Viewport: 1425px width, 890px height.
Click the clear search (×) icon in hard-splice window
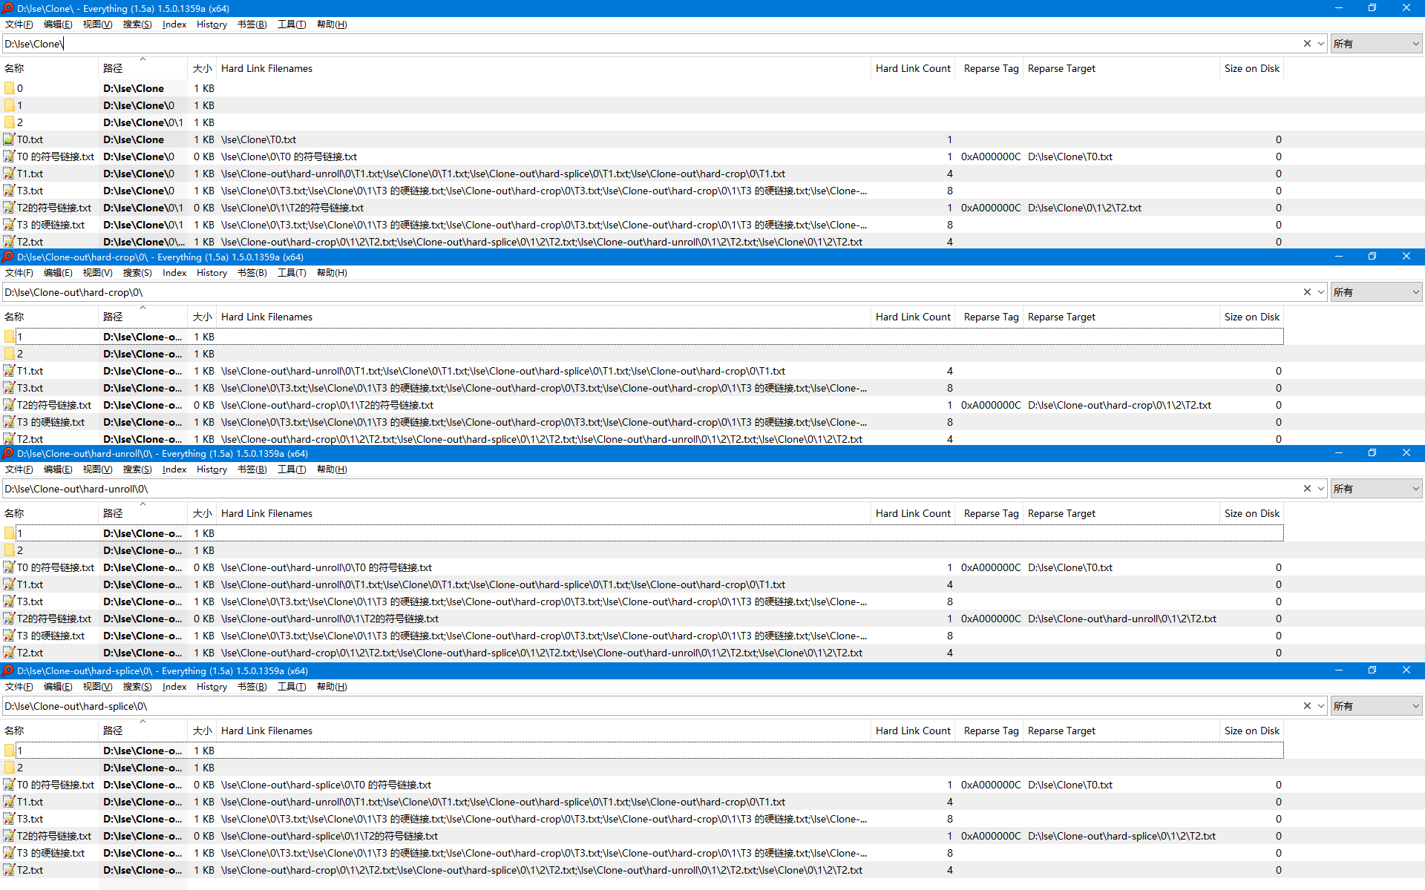click(x=1307, y=706)
